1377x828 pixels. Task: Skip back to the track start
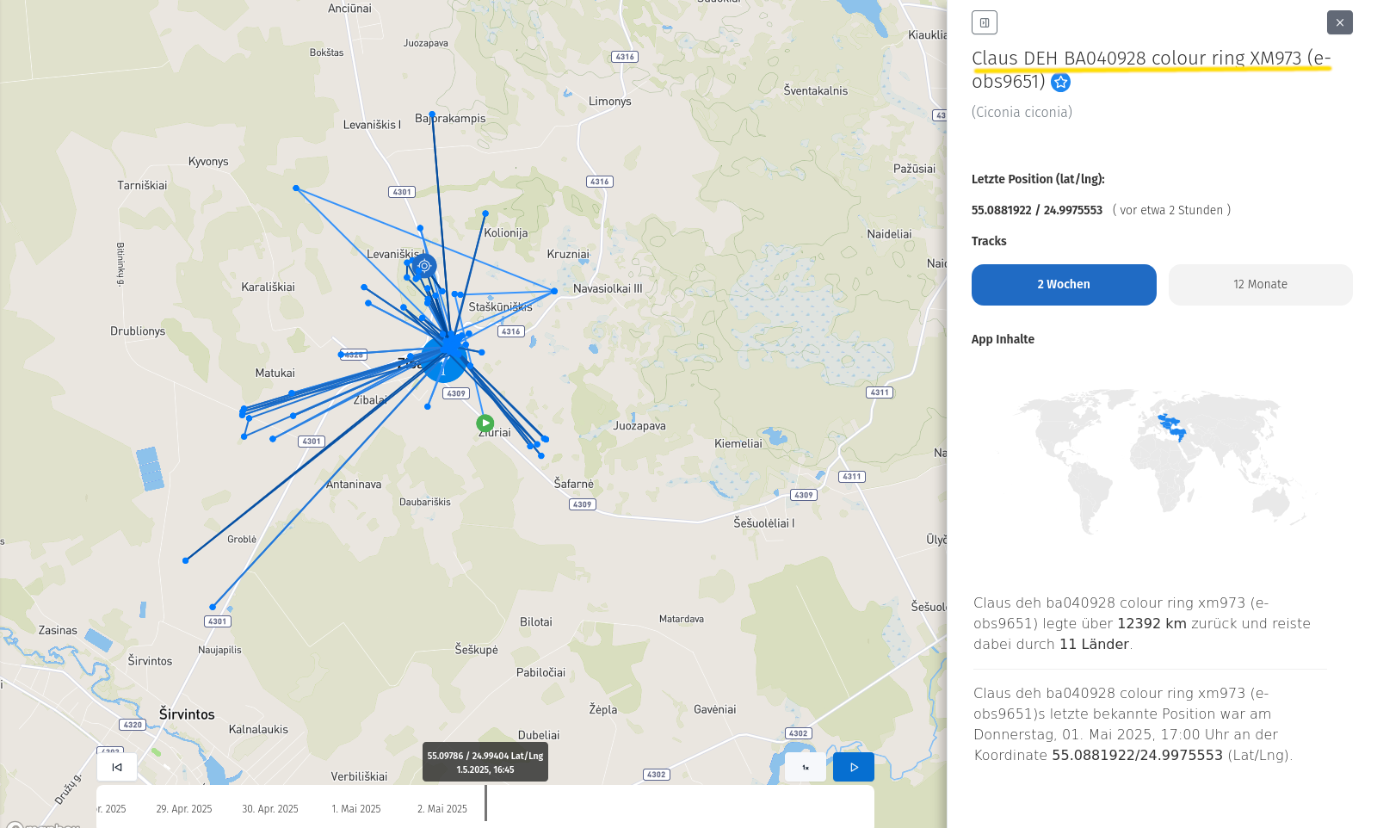coord(117,767)
